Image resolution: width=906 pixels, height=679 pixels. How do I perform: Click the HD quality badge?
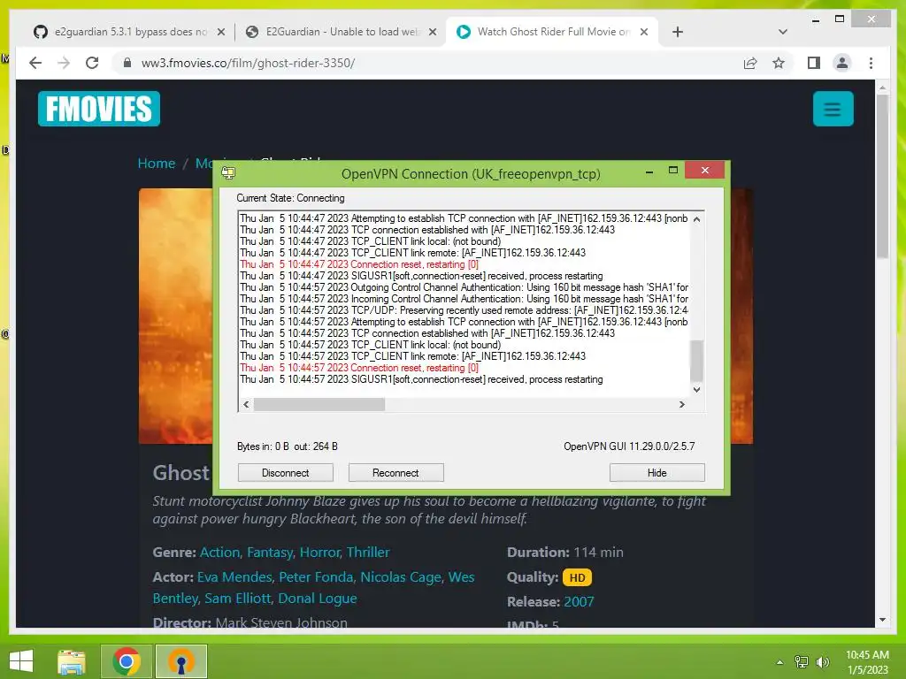pyautogui.click(x=577, y=577)
